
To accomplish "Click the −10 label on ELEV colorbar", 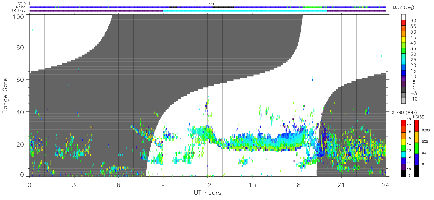I will pyautogui.click(x=413, y=99).
